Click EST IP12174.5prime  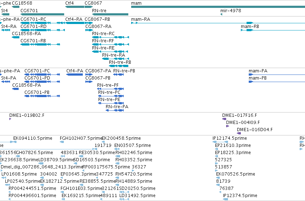coord(220,142)
